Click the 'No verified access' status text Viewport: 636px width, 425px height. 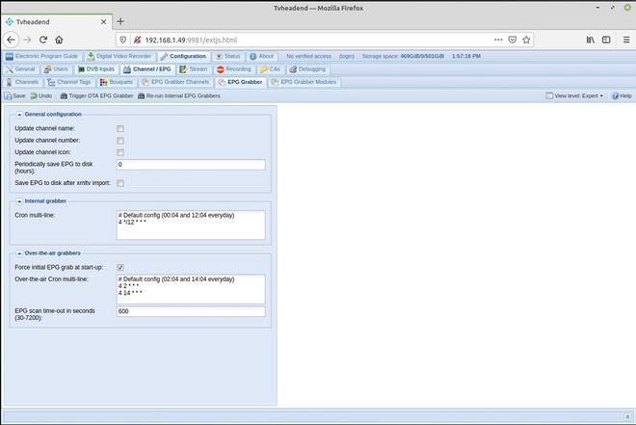[308, 56]
